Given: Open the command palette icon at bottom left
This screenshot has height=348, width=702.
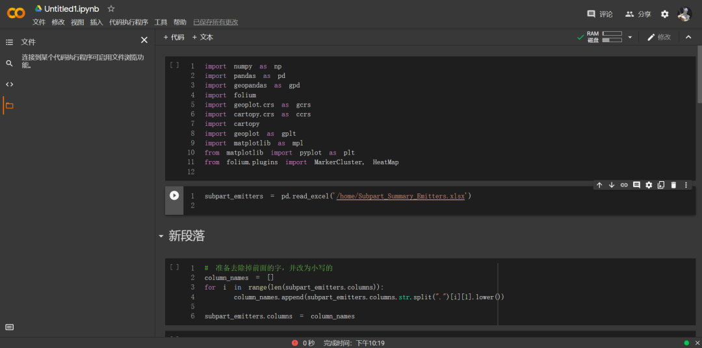Looking at the screenshot, I should tap(9, 327).
